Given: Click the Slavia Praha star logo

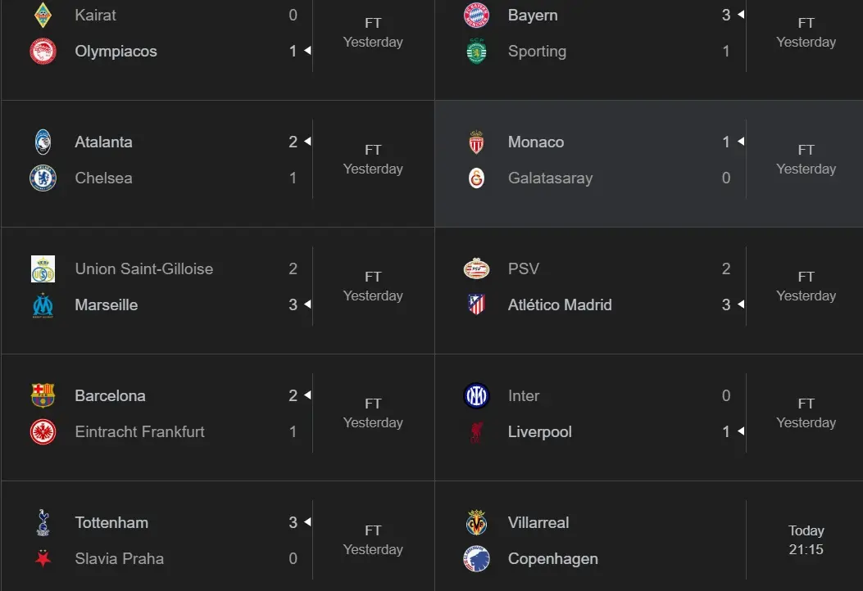Looking at the screenshot, I should [43, 559].
